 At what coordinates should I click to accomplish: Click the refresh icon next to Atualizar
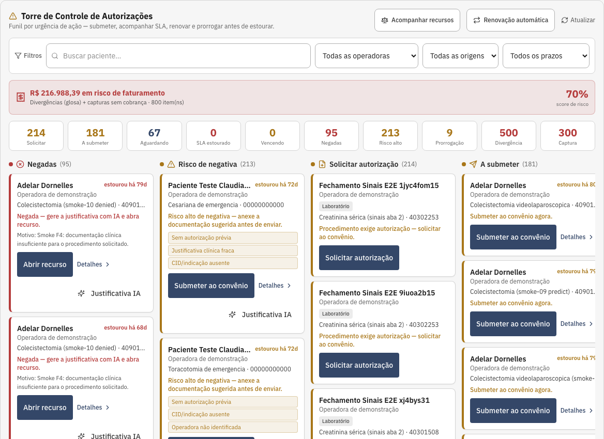tap(565, 20)
